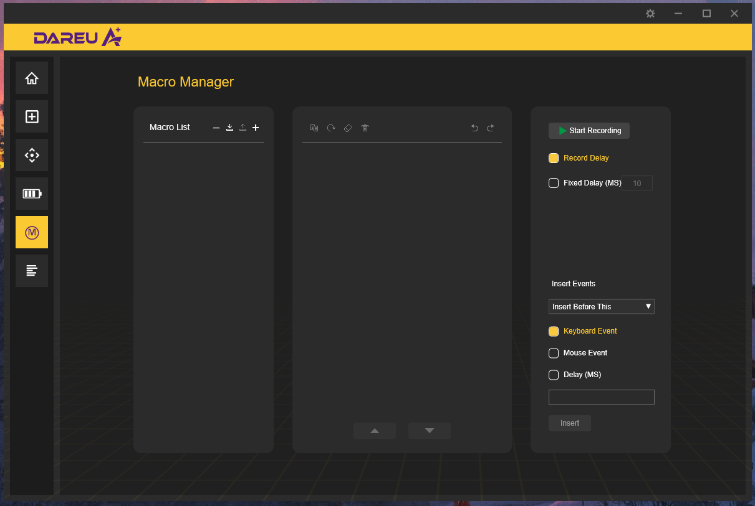Toggle the Record Delay checkbox
The width and height of the screenshot is (755, 506).
(554, 158)
